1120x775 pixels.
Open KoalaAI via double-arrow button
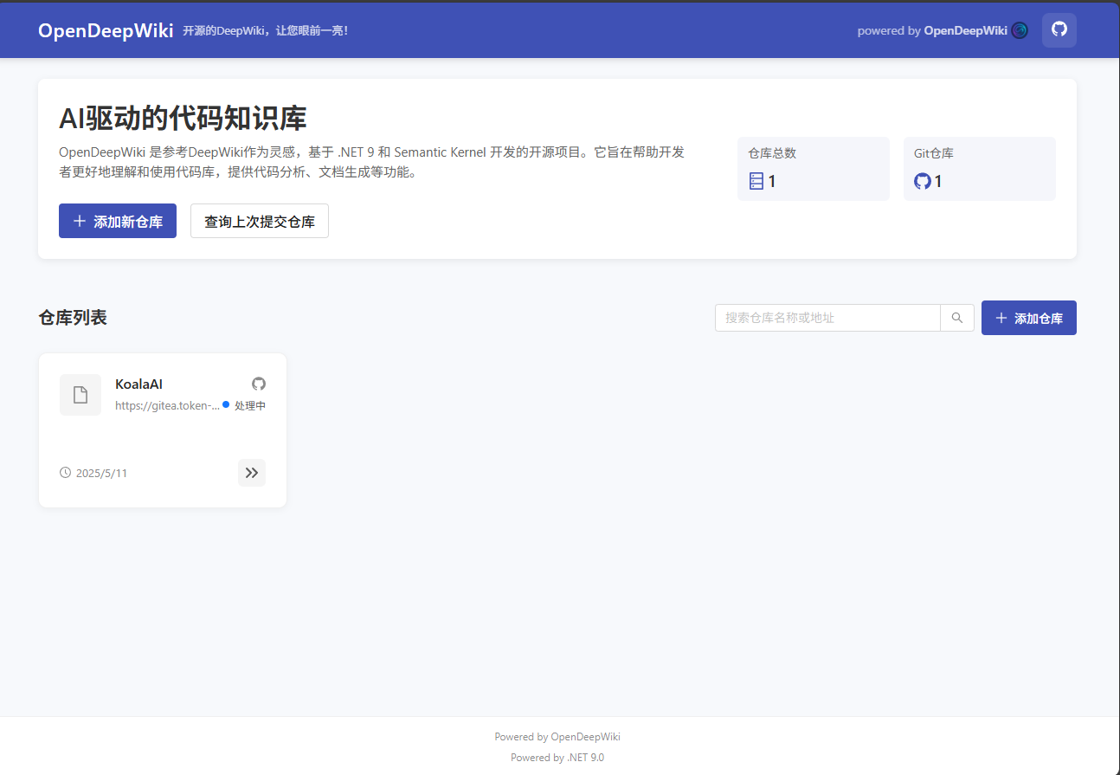coord(252,473)
